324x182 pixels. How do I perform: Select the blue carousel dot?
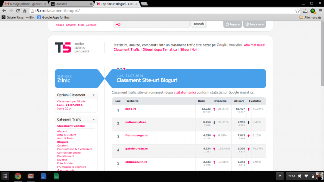tap(121, 69)
